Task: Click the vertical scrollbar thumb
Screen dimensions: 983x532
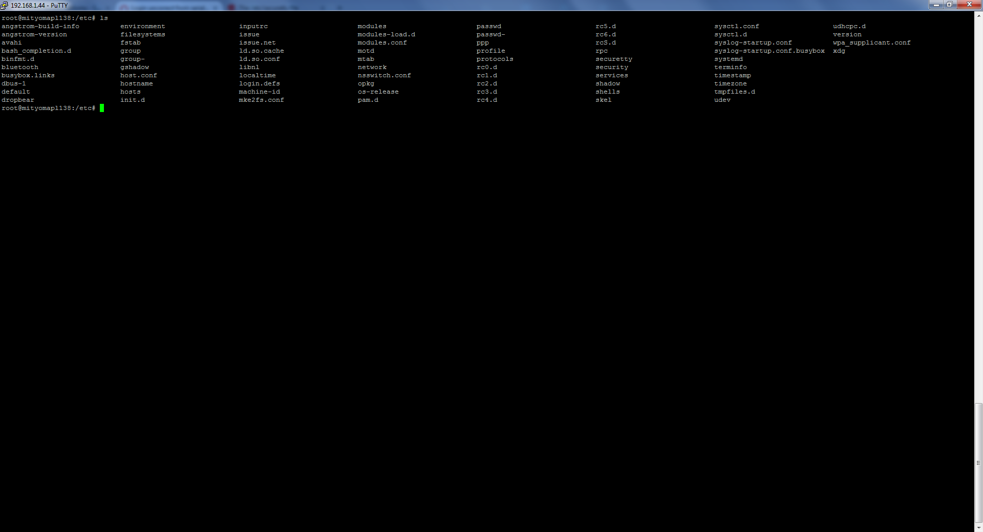Action: [978, 462]
